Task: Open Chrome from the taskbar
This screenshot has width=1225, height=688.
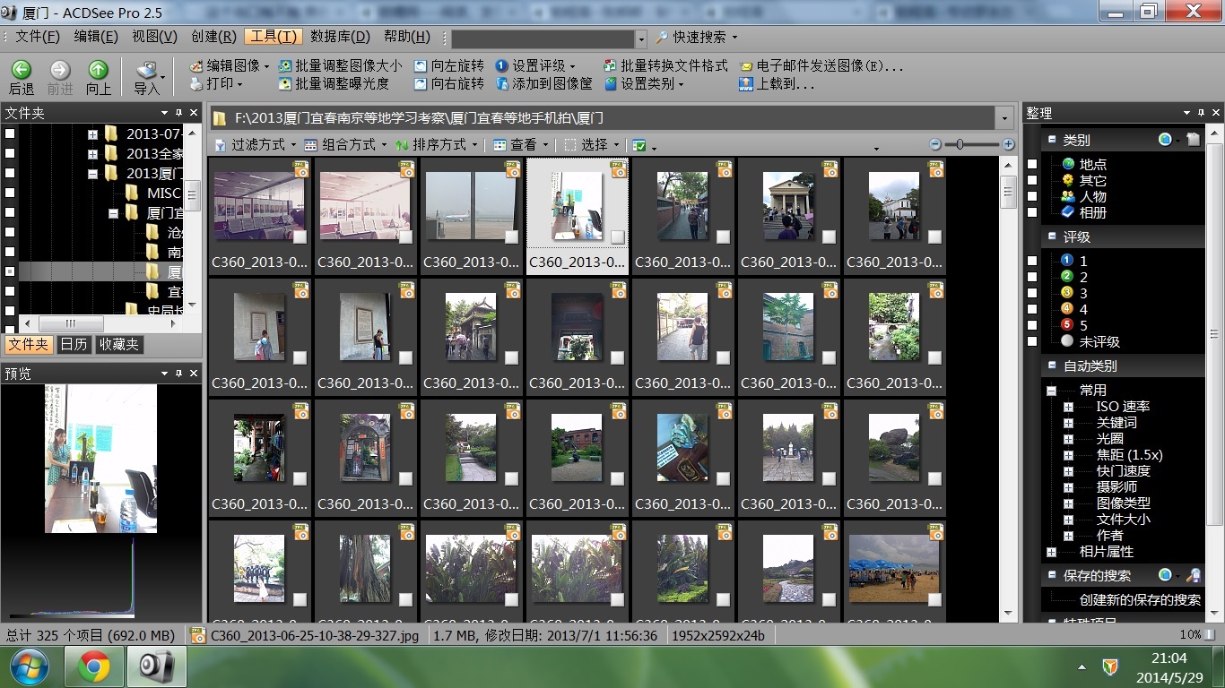Action: [x=93, y=667]
